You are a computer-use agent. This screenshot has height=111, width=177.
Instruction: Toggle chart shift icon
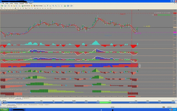(x=62, y=6)
